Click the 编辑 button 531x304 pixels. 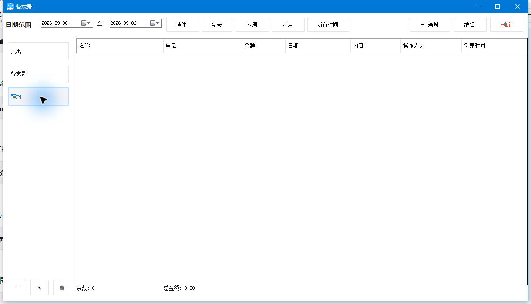pos(470,25)
